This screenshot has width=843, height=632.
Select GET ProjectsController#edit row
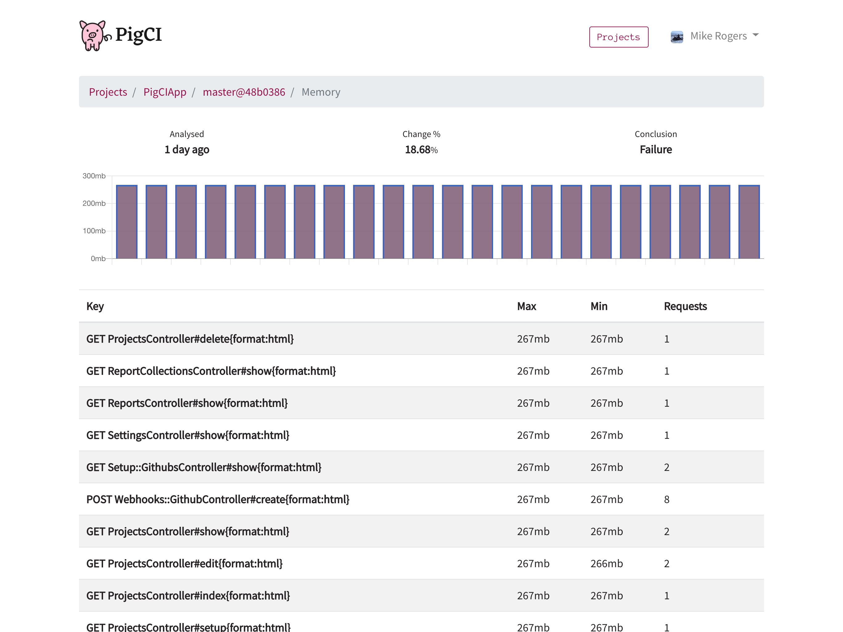pos(184,563)
